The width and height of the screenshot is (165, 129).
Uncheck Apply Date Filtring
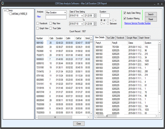[125, 13]
